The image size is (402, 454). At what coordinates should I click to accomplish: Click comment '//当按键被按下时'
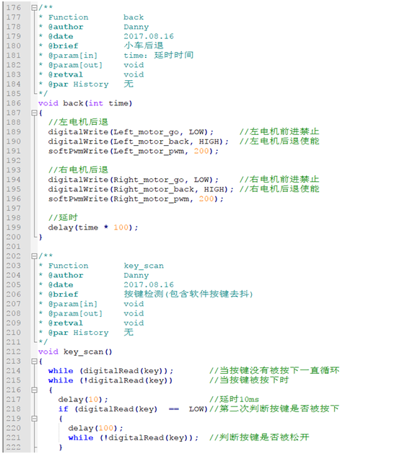pyautogui.click(x=249, y=380)
